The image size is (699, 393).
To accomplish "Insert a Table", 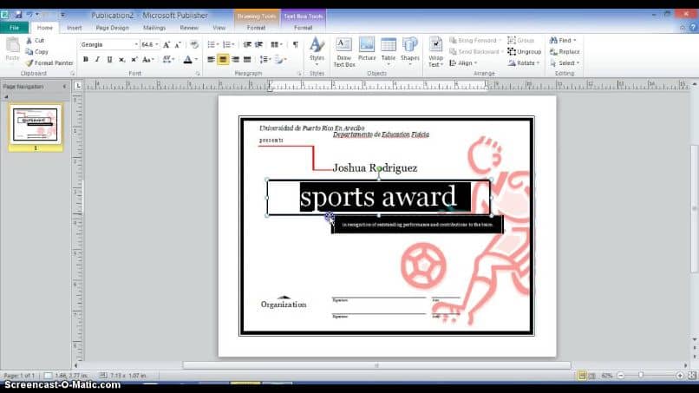I will 389,52.
